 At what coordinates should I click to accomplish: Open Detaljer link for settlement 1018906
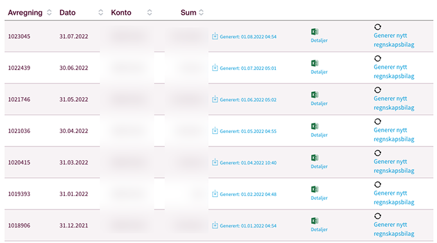[x=319, y=230]
